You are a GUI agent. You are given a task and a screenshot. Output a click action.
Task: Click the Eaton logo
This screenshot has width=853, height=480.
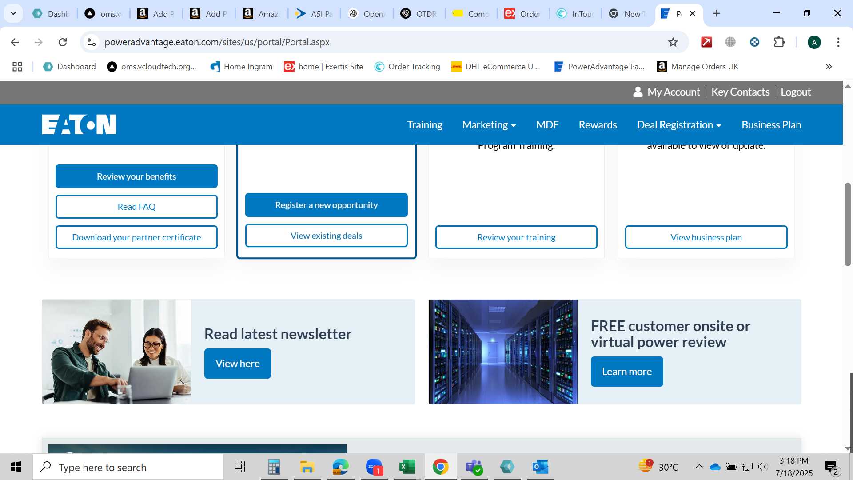(x=79, y=124)
